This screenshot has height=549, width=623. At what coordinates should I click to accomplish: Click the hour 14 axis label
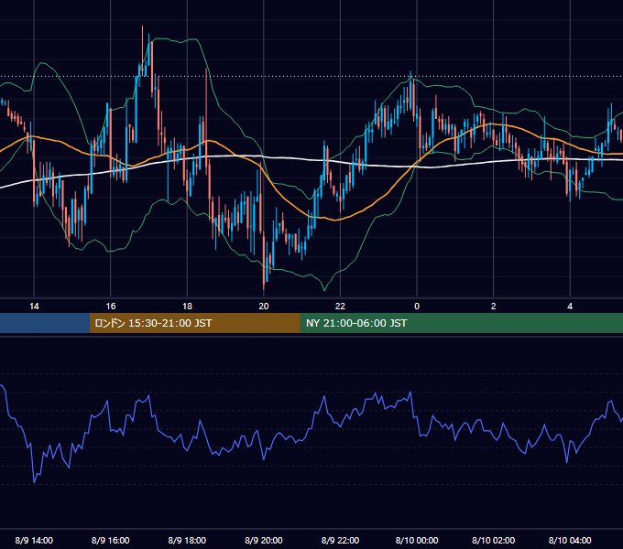pyautogui.click(x=34, y=307)
